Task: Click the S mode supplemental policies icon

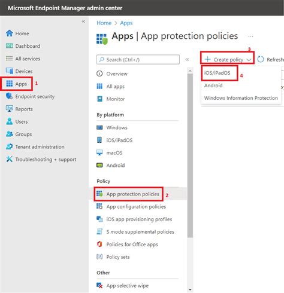Action: point(99,231)
